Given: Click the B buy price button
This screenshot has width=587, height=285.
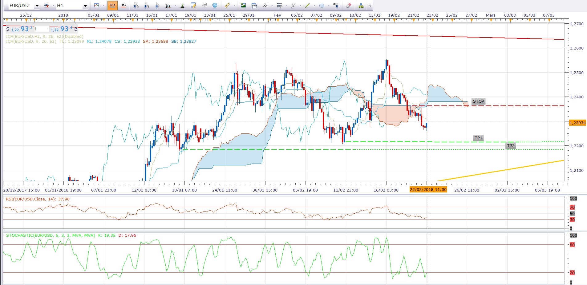Looking at the screenshot, I should click(76, 29).
